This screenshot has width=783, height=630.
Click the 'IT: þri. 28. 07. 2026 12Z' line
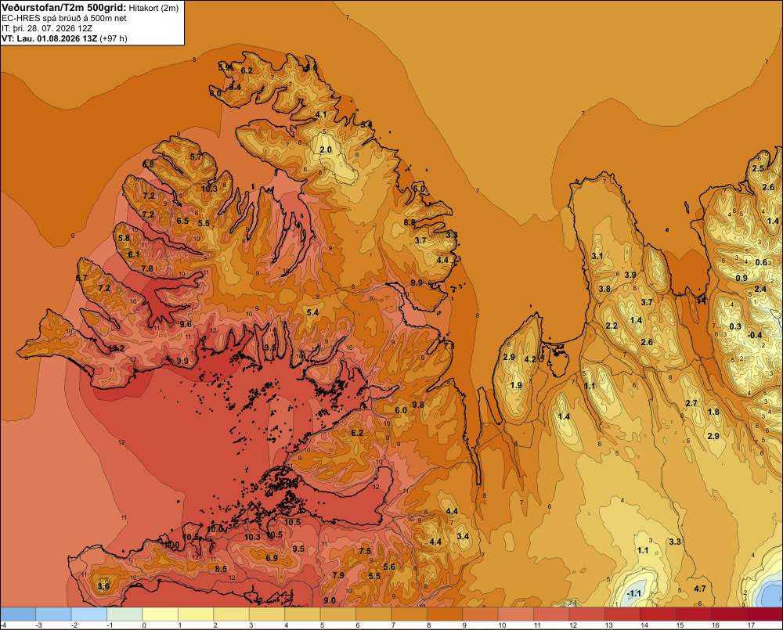point(47,28)
